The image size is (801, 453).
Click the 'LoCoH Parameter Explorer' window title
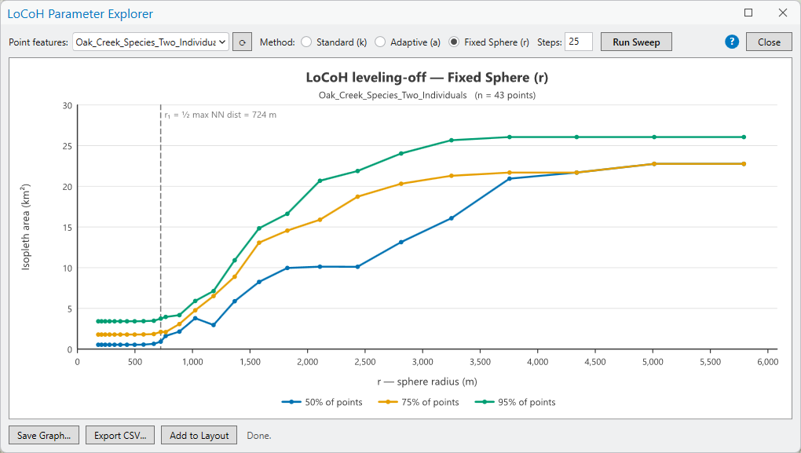[80, 14]
